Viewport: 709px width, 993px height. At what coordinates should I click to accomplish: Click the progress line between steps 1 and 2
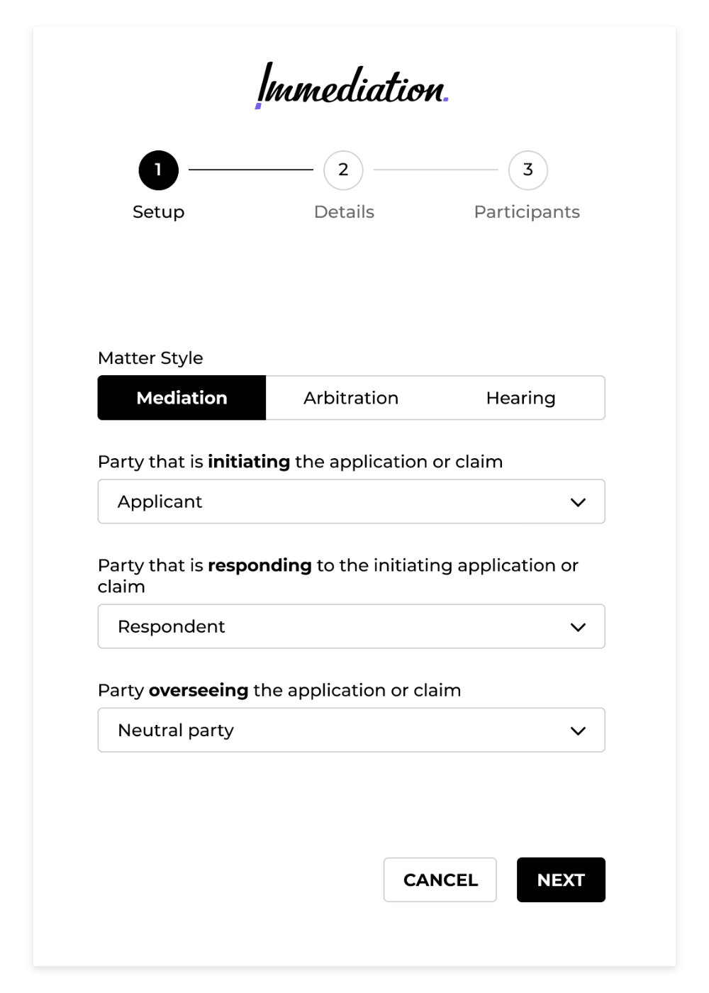coord(251,170)
